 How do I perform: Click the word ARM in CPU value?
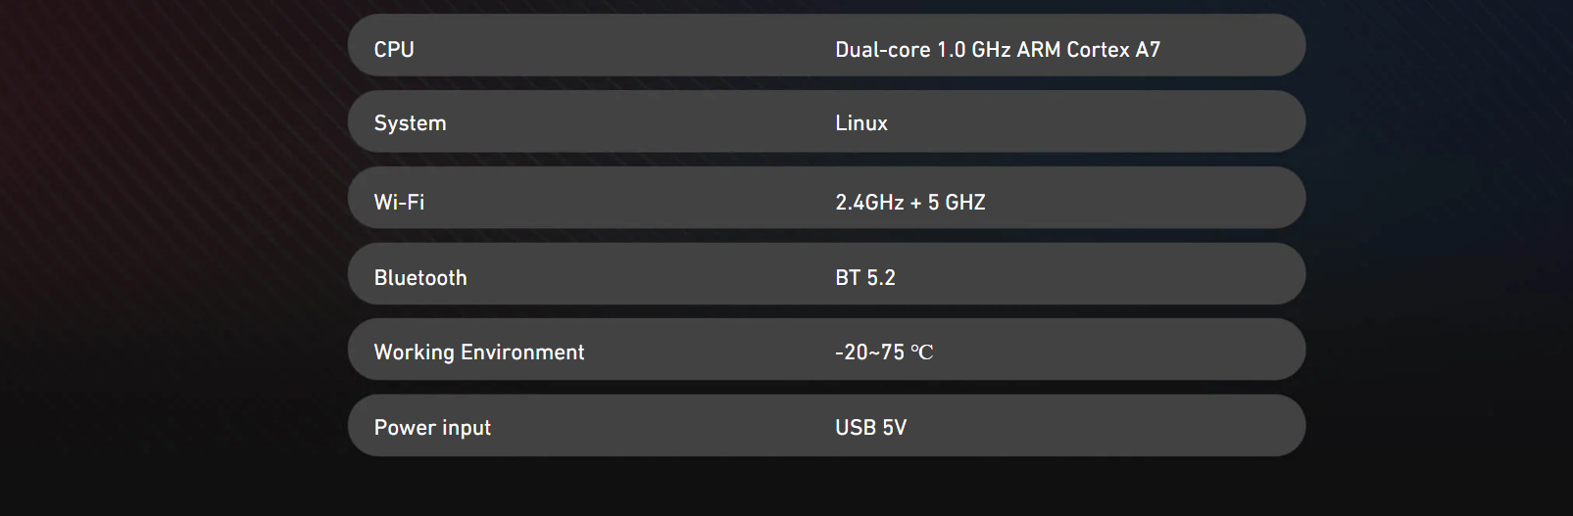coord(1039,49)
